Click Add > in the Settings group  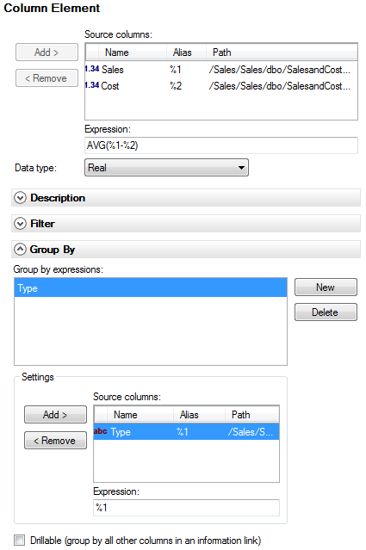coord(55,415)
